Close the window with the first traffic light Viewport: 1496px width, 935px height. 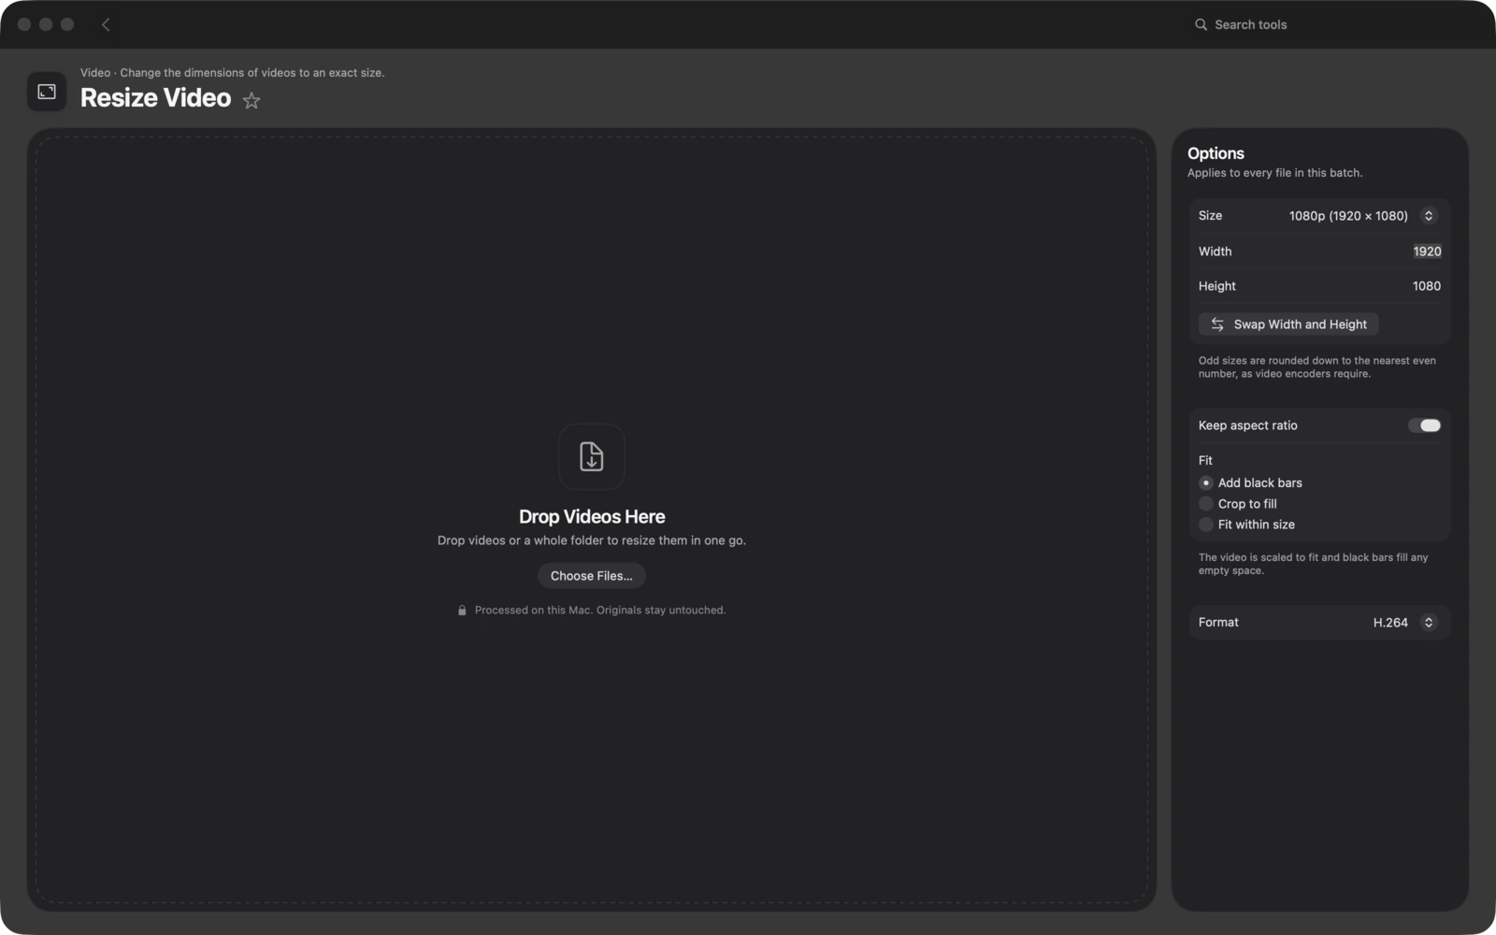click(x=24, y=24)
